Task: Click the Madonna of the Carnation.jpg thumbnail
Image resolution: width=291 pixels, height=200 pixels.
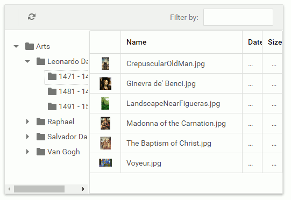Action: click(105, 123)
